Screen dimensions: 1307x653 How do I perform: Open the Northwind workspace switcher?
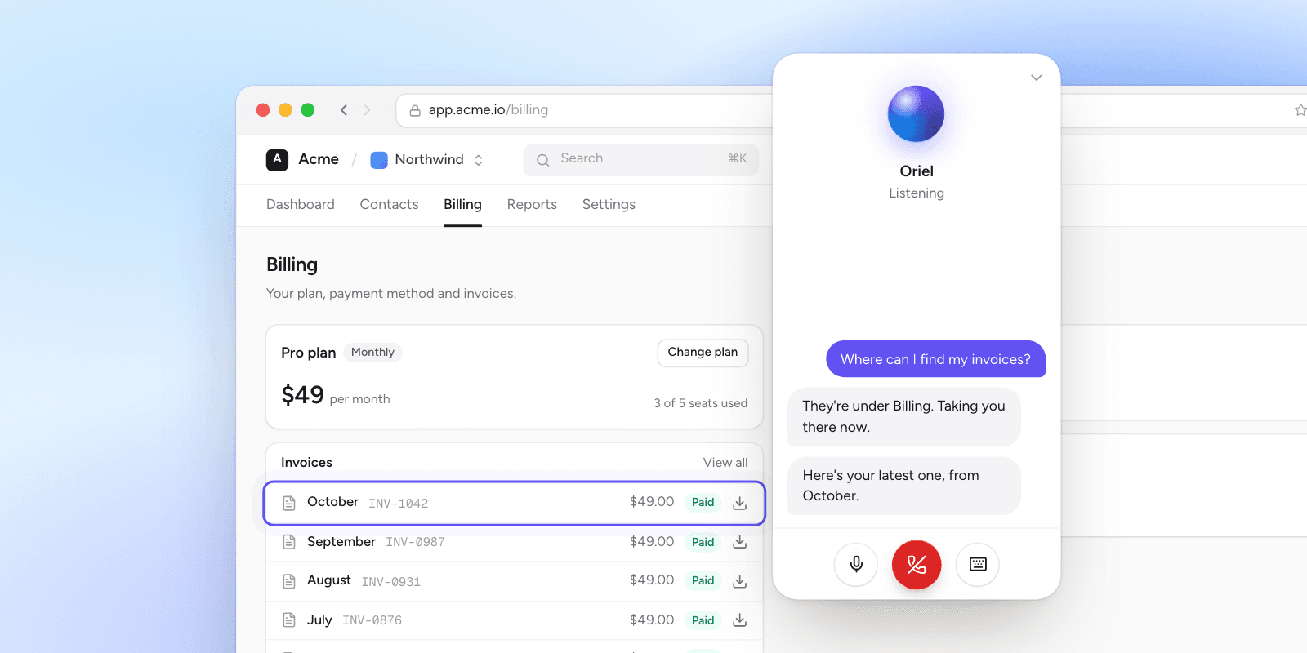(427, 160)
